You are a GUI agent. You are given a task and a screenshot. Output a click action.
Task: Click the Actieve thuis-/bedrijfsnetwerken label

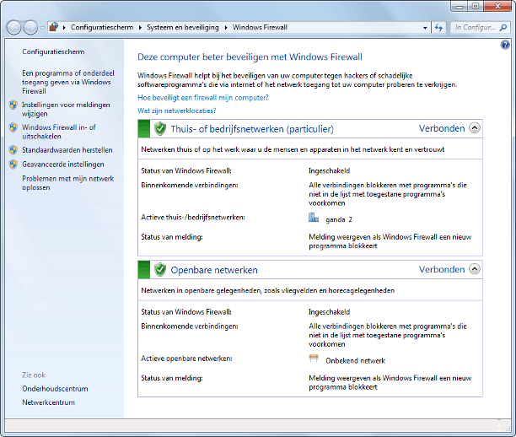coord(193,218)
